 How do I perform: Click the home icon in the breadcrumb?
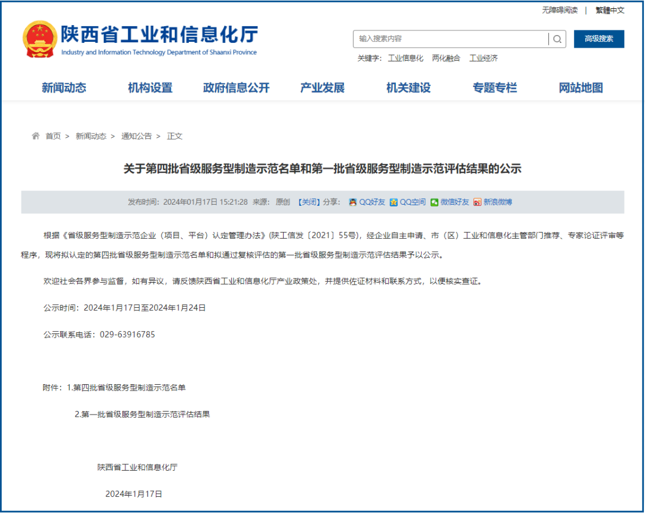click(x=35, y=136)
